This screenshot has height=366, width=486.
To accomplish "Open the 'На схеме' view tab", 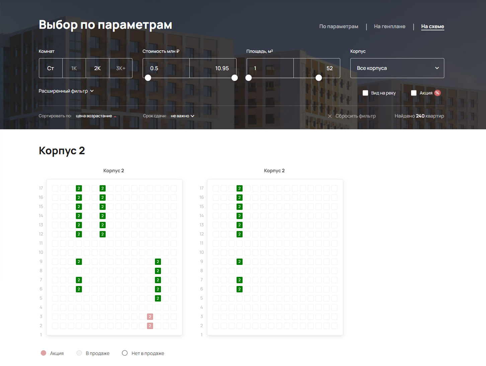I will coord(432,26).
